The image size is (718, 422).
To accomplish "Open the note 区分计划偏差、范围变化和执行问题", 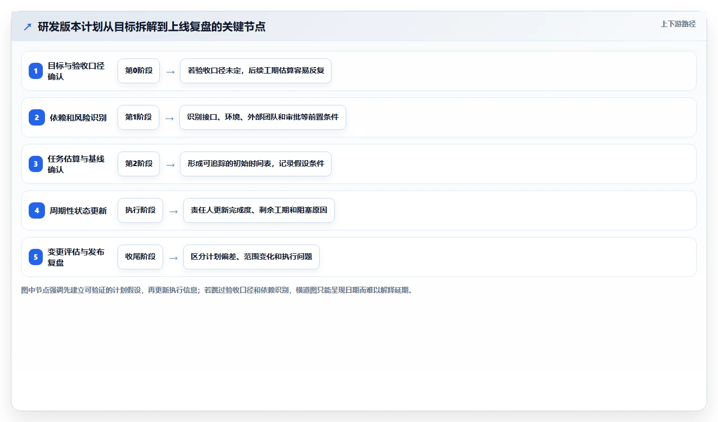I will pyautogui.click(x=251, y=257).
